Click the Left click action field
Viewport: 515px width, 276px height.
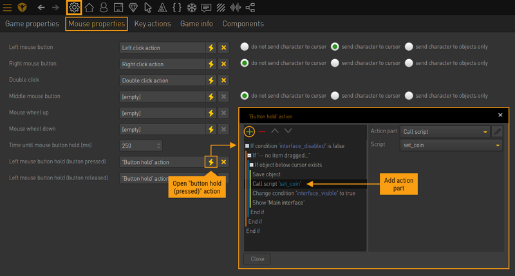[x=162, y=48]
